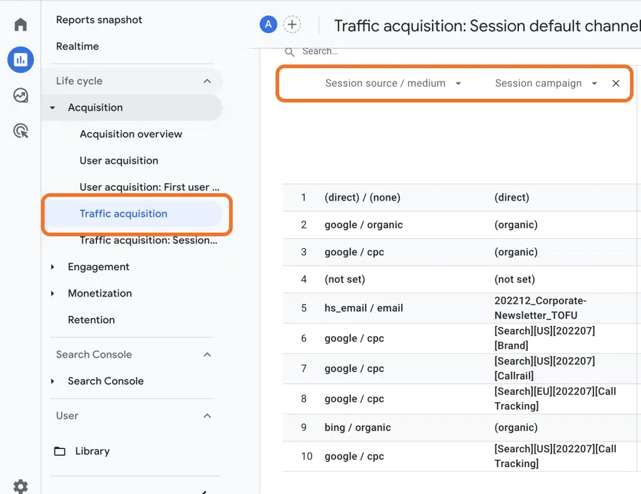The image size is (641, 494).
Task: Open Acquisition overview report
Action: (131, 134)
